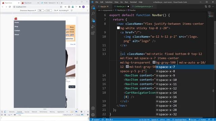Open the No throttling dropdown
This screenshot has width=216, height=121.
[64, 10]
